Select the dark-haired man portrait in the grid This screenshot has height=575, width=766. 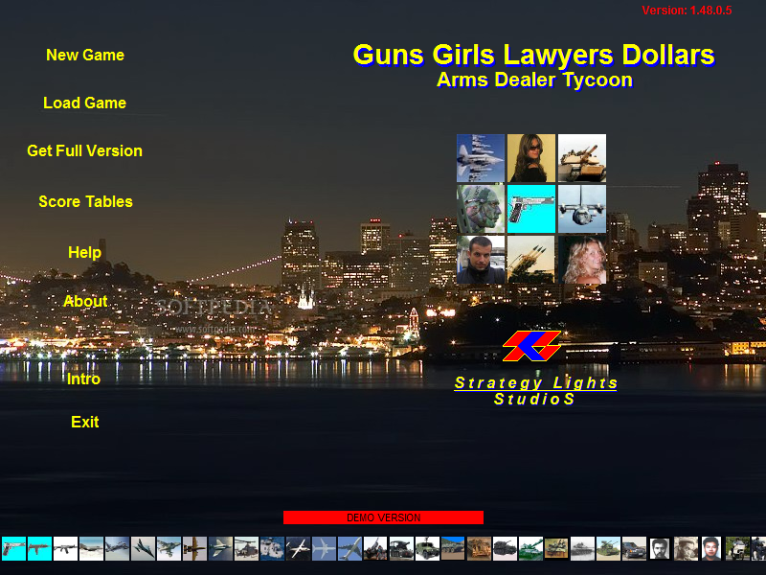tap(481, 260)
